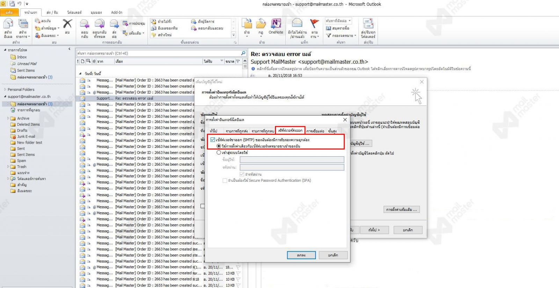Open the แฟ้ม file tab

(9, 12)
